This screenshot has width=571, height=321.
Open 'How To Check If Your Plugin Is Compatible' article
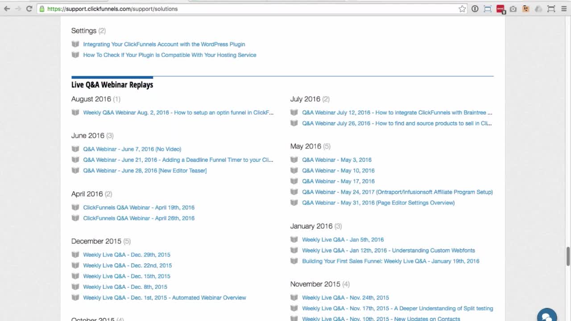pos(170,55)
